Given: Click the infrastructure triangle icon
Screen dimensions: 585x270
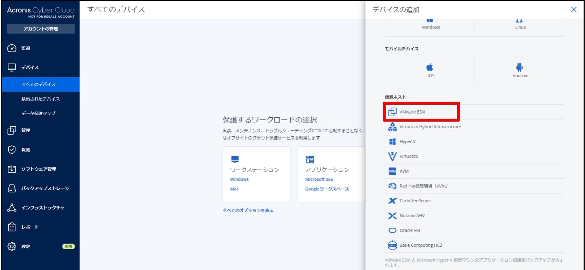Looking at the screenshot, I should (12, 208).
